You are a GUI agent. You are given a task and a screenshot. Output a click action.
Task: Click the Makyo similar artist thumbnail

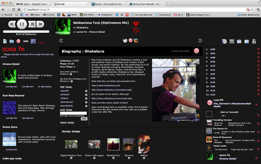(144, 144)
